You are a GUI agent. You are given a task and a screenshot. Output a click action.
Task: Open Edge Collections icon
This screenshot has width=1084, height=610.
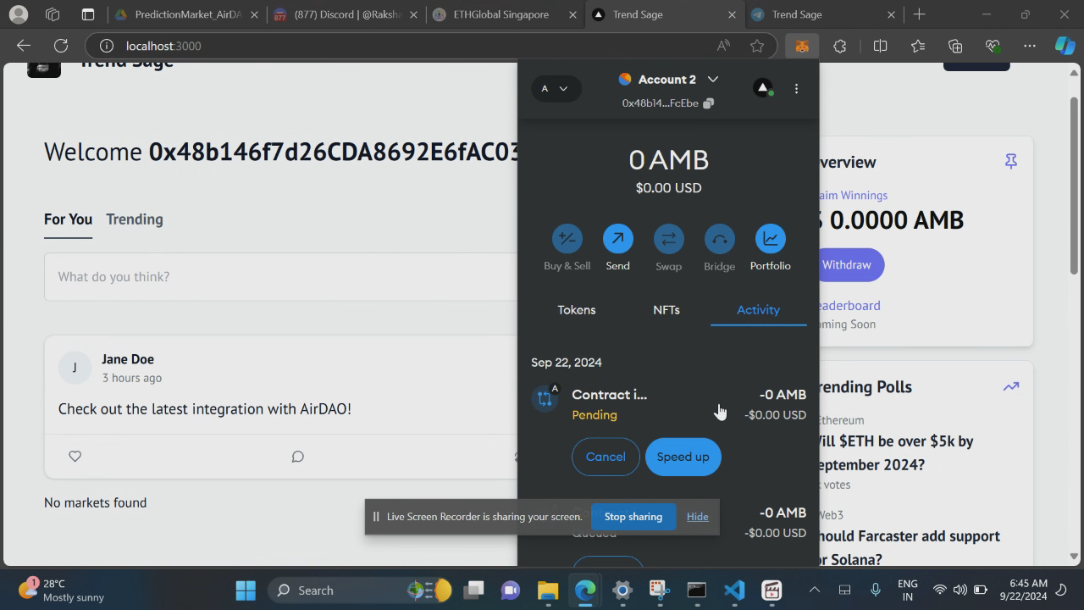coord(955,46)
